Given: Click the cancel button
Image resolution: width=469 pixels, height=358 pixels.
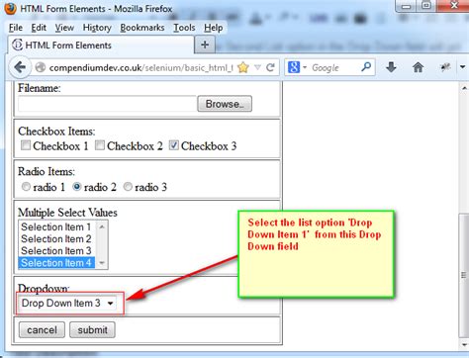Looking at the screenshot, I should [x=42, y=330].
